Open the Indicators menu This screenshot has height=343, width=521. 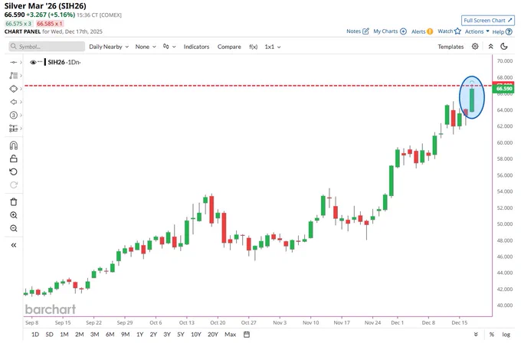[x=196, y=47]
